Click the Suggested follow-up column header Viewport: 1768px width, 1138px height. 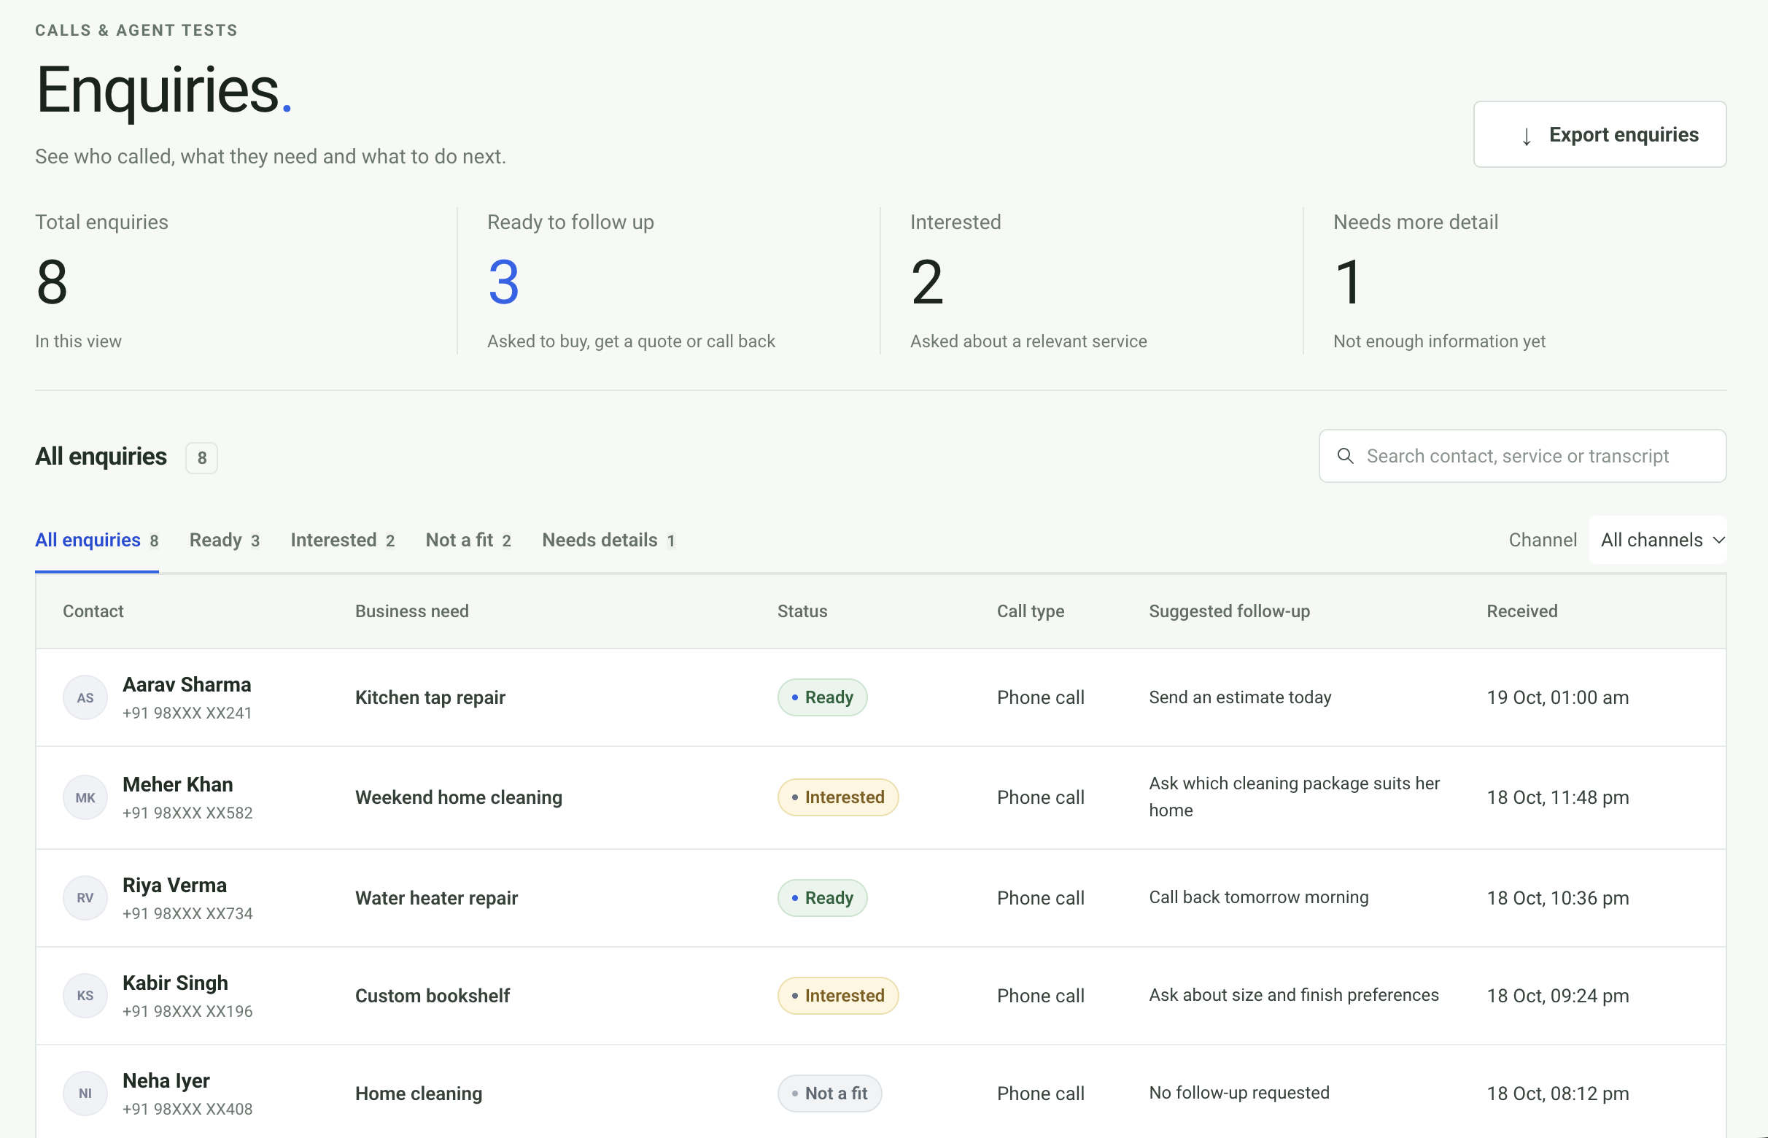1230,611
